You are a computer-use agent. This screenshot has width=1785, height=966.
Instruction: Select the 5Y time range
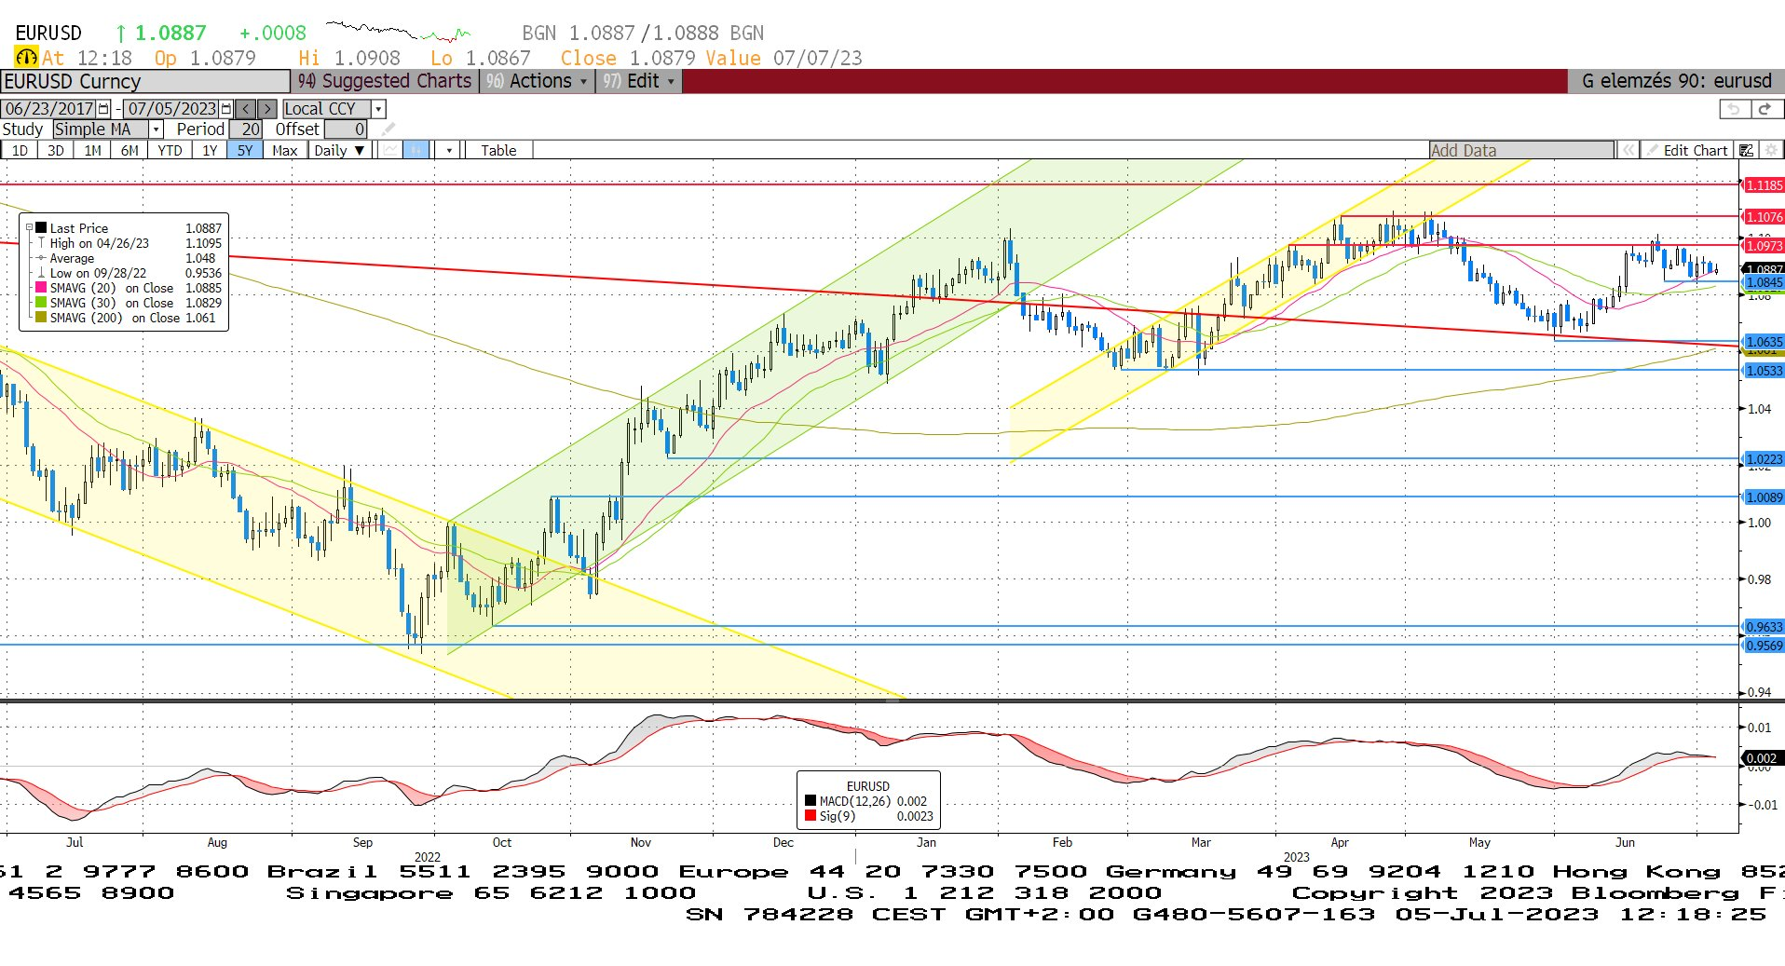tap(245, 150)
